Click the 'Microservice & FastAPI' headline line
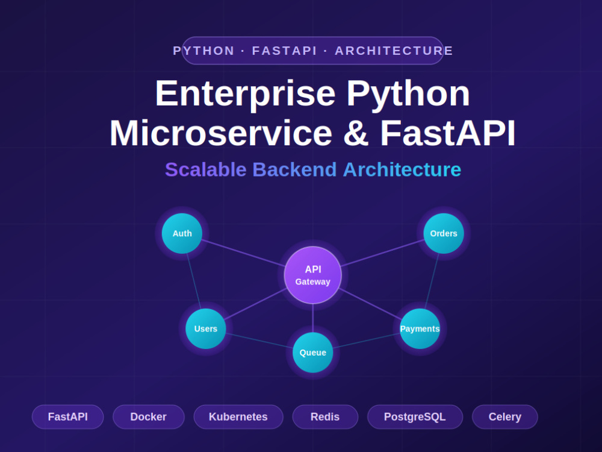Viewport: 602px width, 452px height. click(x=312, y=133)
